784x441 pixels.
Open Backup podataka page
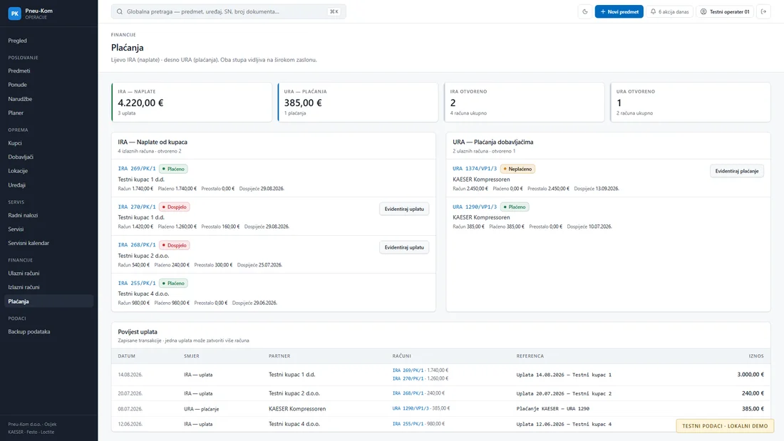pyautogui.click(x=29, y=331)
